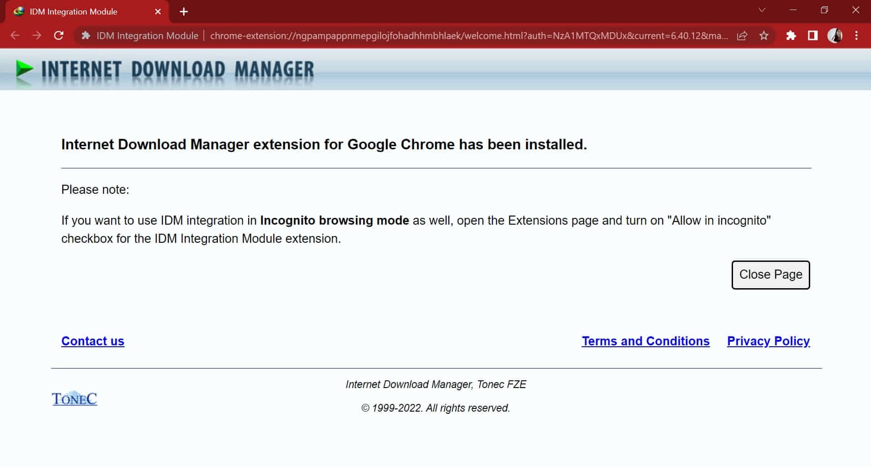
Task: Toggle the browser side panel icon
Action: pyautogui.click(x=813, y=35)
